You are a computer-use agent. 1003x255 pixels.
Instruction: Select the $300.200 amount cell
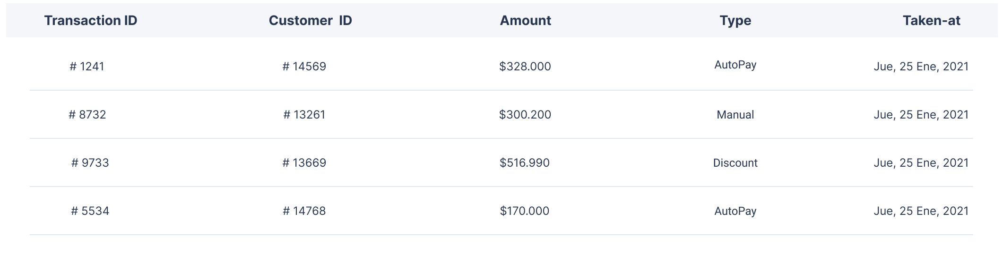point(525,115)
